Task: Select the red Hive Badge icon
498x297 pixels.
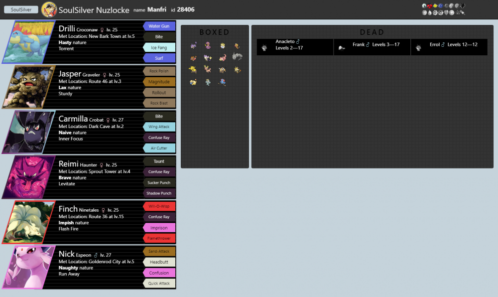Action: click(429, 6)
